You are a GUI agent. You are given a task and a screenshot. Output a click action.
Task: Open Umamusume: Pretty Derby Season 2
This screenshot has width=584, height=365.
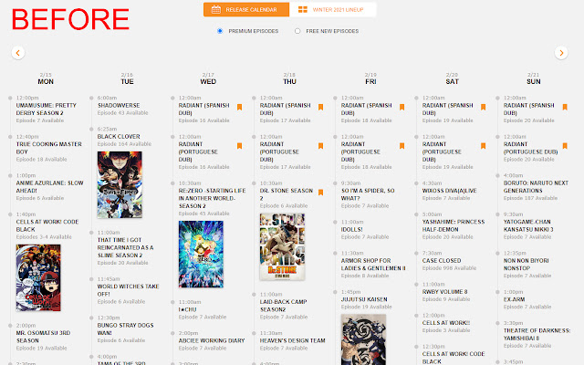47,109
